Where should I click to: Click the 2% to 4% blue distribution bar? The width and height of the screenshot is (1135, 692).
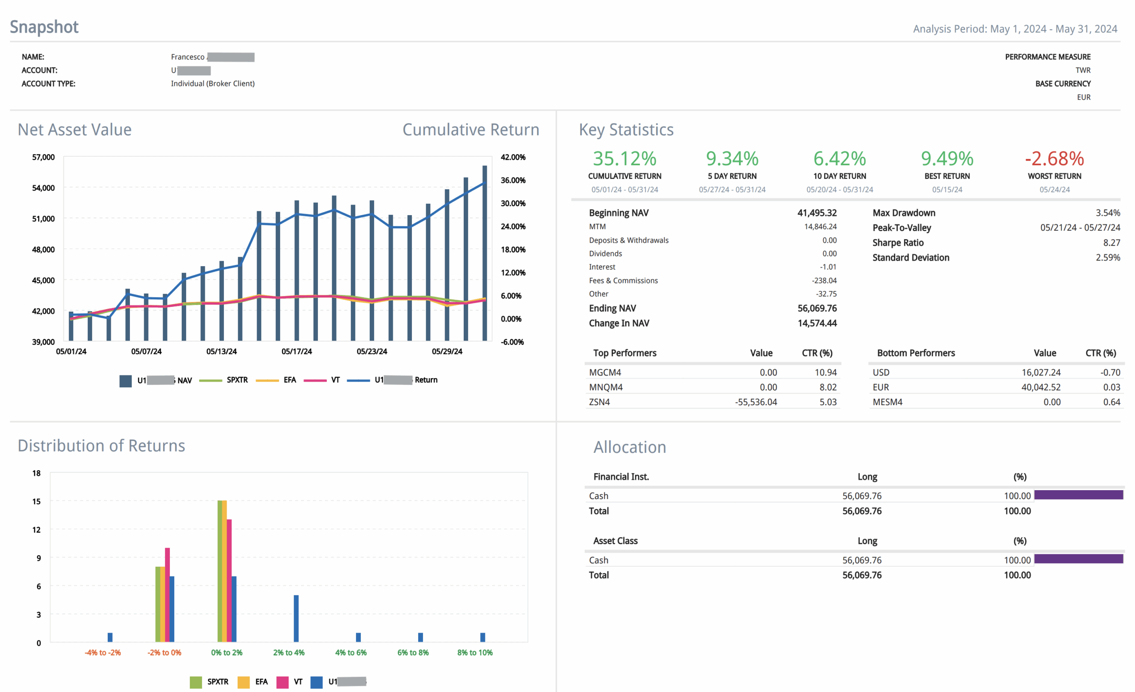tap(296, 619)
